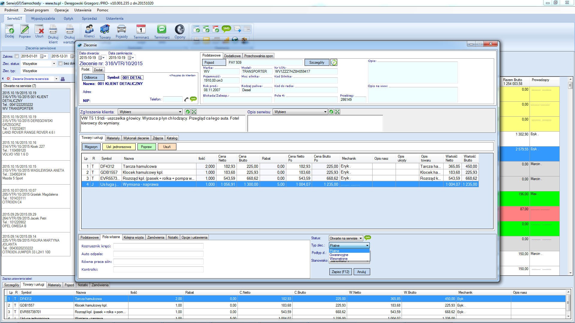575x323 pixels.
Task: Click the Rozrusznik kręci input field
Action: (x=158, y=246)
